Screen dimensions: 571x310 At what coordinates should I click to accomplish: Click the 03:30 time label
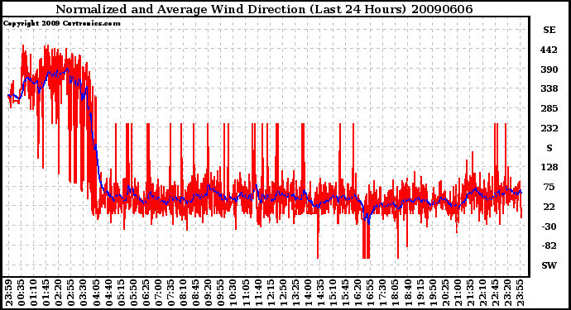[83, 293]
